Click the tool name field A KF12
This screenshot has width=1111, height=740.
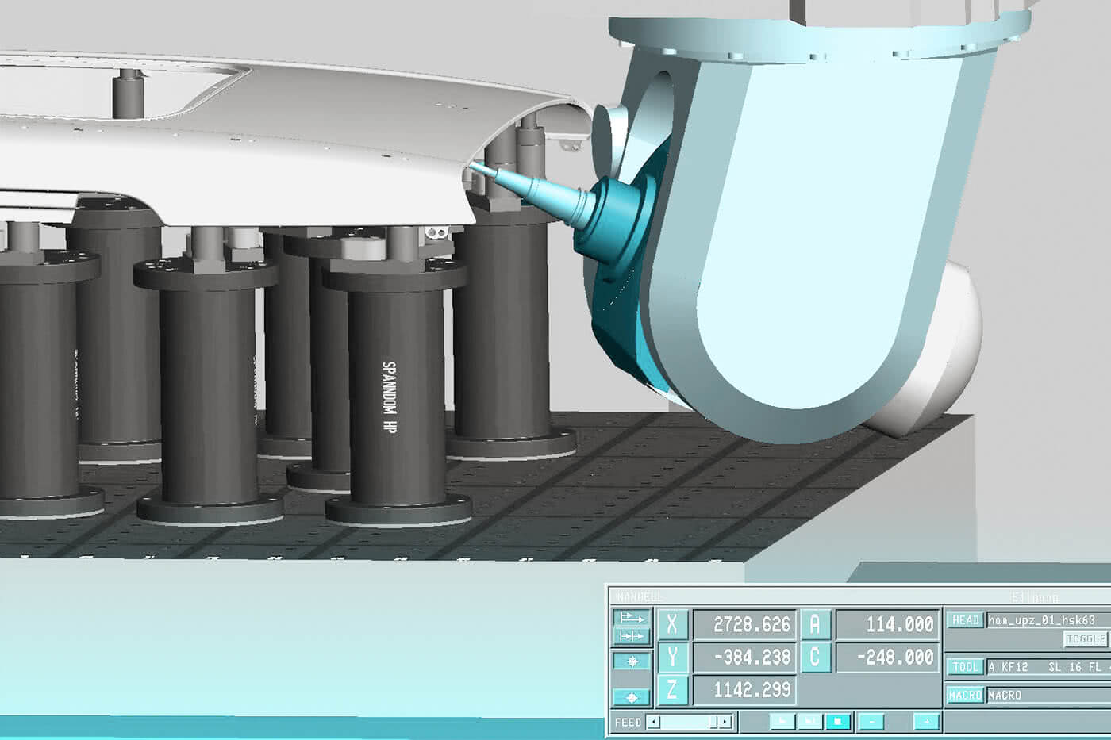click(x=1048, y=667)
